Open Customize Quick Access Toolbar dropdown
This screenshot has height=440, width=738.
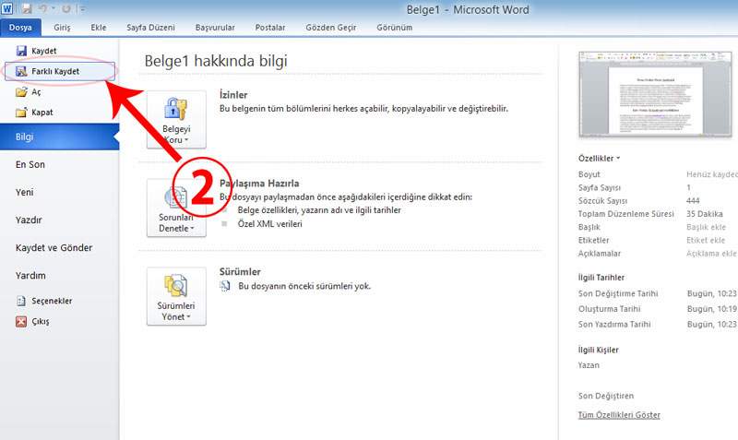[81, 8]
